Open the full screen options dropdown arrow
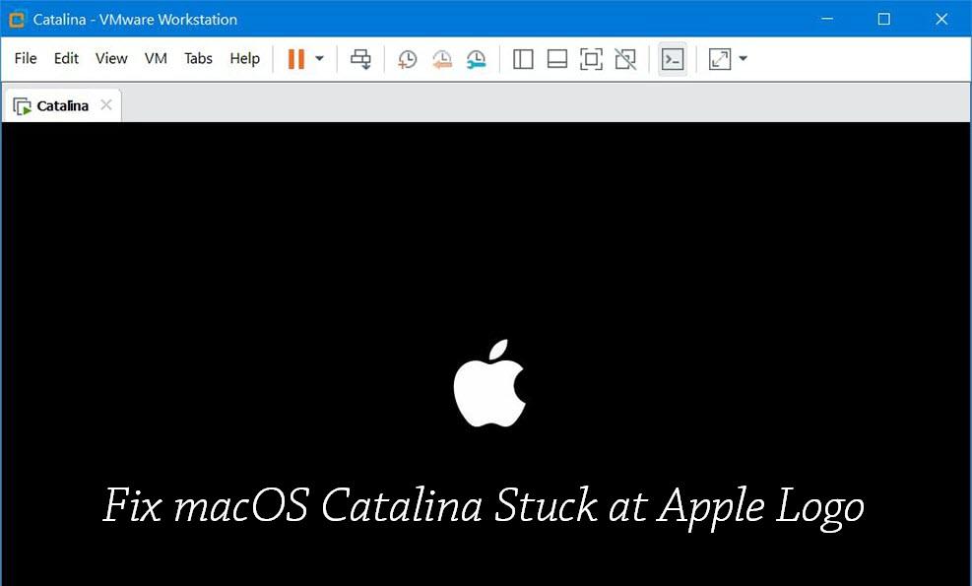The width and height of the screenshot is (972, 586). tap(744, 59)
